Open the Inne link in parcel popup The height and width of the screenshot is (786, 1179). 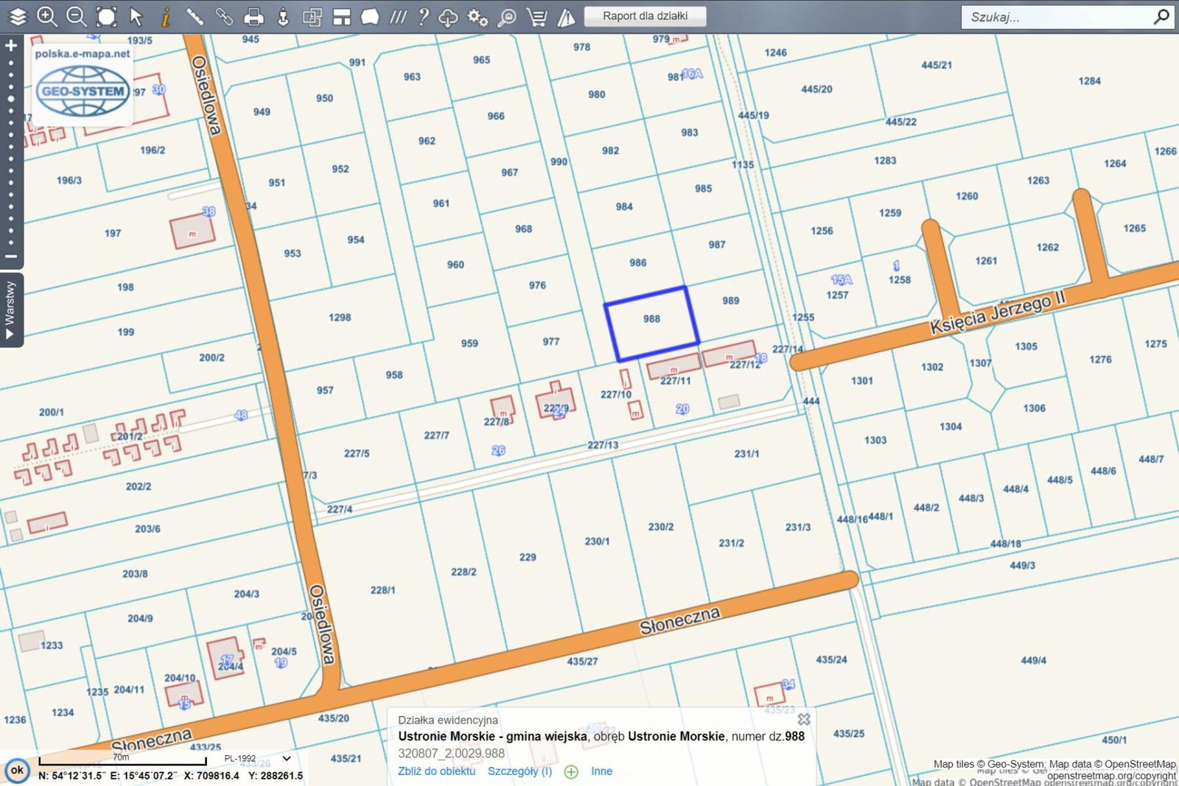[601, 771]
